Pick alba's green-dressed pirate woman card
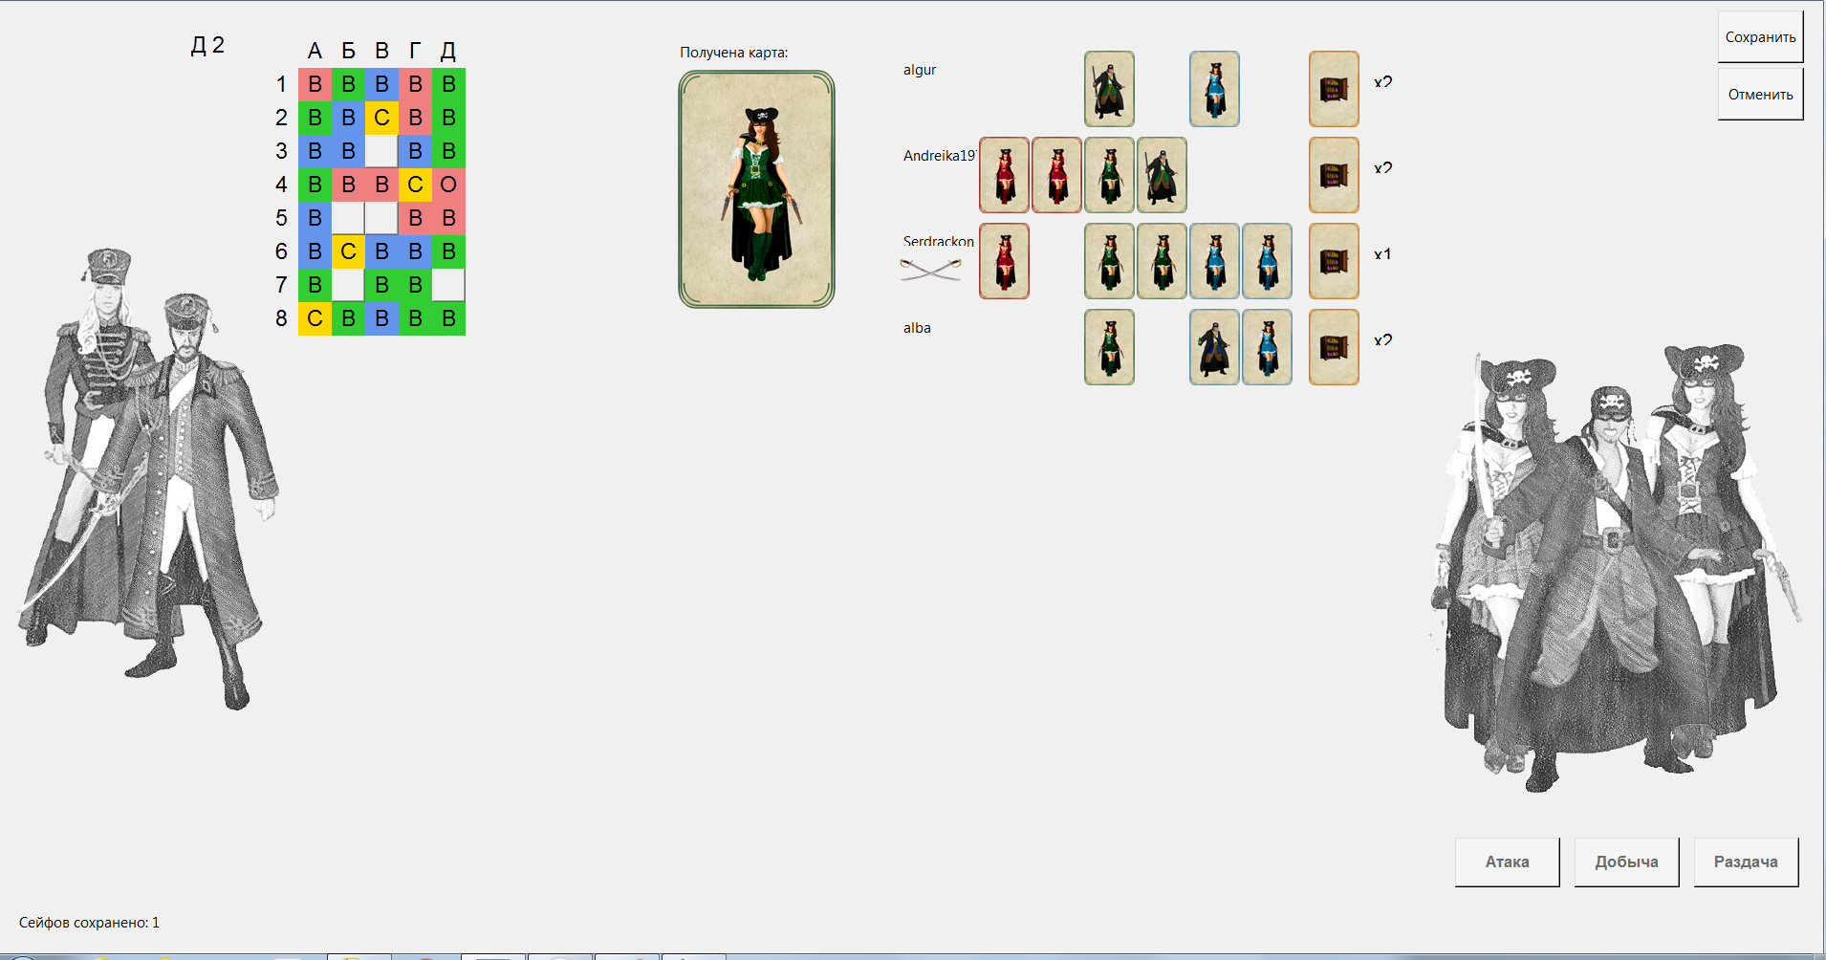 click(x=1109, y=347)
